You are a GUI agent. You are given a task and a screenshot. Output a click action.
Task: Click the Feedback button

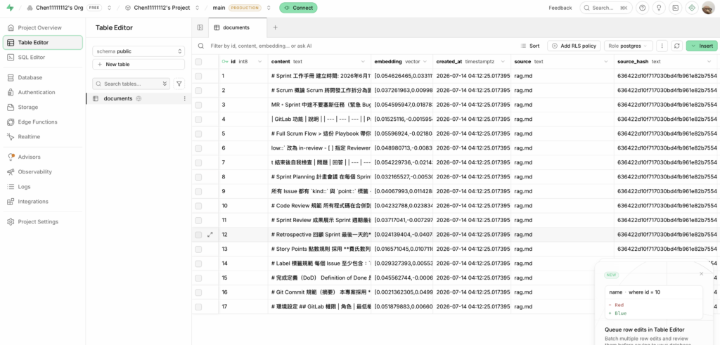pyautogui.click(x=560, y=8)
